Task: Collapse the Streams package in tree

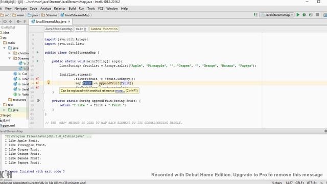Action: (x=9, y=58)
